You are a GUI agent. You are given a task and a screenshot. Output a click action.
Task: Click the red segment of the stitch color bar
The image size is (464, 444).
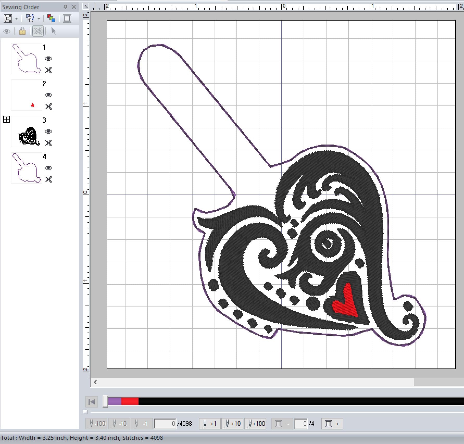tap(130, 401)
